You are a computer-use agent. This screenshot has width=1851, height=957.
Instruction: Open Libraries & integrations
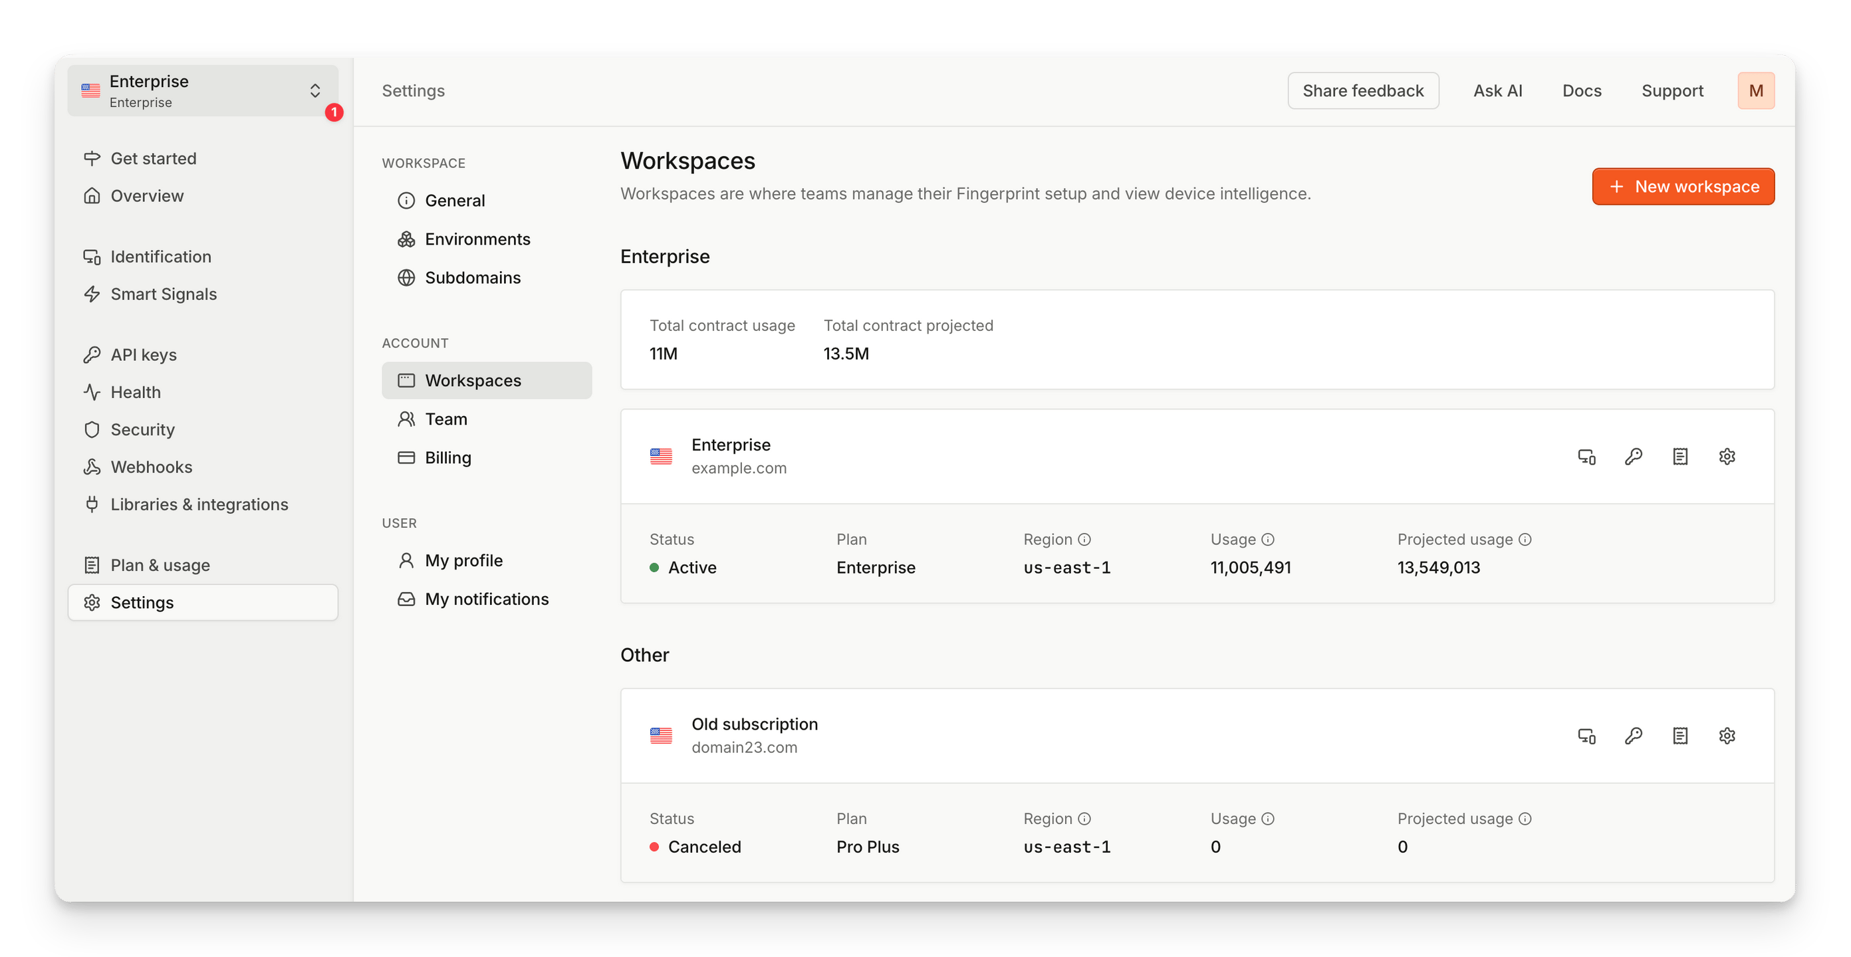pos(203,504)
